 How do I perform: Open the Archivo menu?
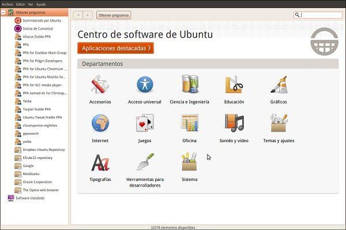click(x=7, y=4)
